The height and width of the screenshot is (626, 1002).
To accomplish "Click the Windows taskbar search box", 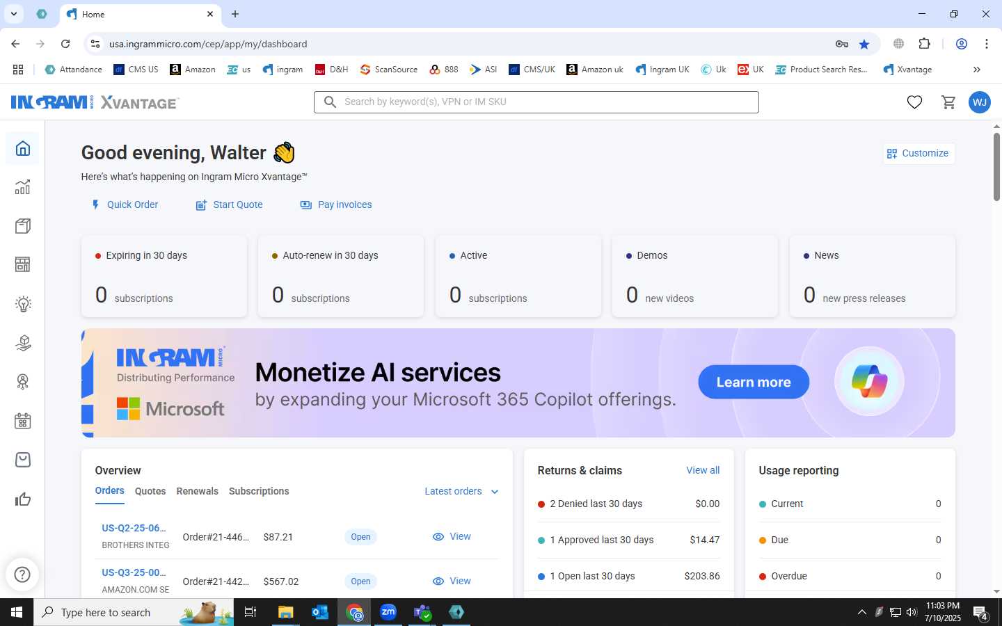I will click(134, 612).
